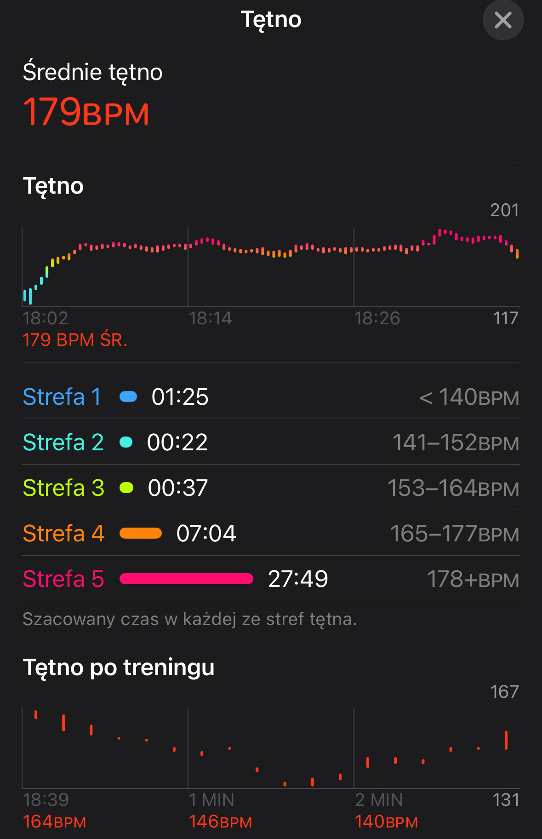The height and width of the screenshot is (839, 542).
Task: Tap the 18:26 marker on heart rate chart
Action: (x=377, y=318)
